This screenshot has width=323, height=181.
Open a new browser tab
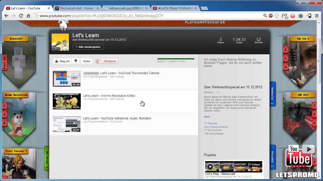[204, 8]
